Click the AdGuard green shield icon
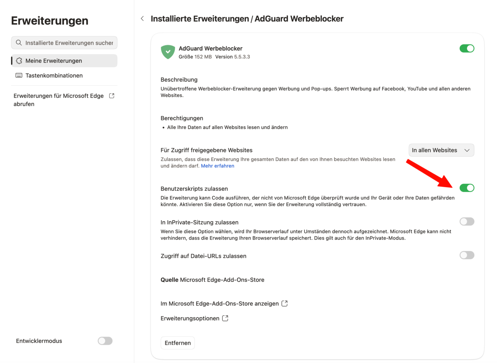Viewport: 497px width, 363px height. (x=168, y=52)
